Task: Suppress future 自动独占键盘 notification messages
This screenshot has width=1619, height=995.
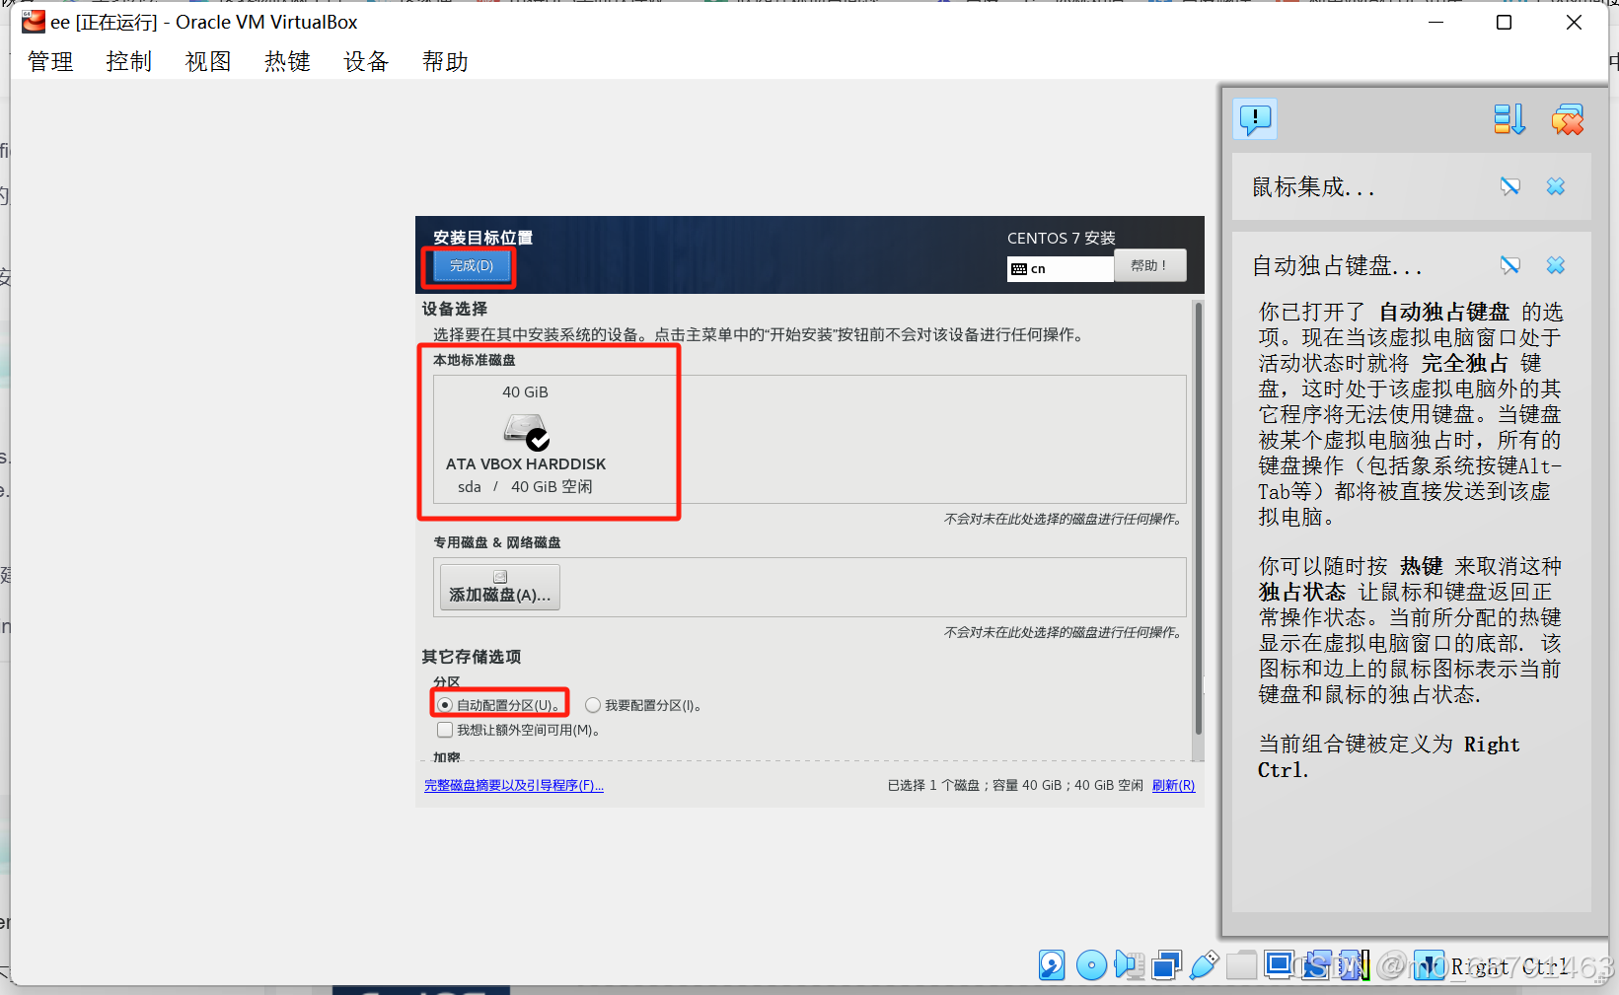Action: pos(1509,265)
